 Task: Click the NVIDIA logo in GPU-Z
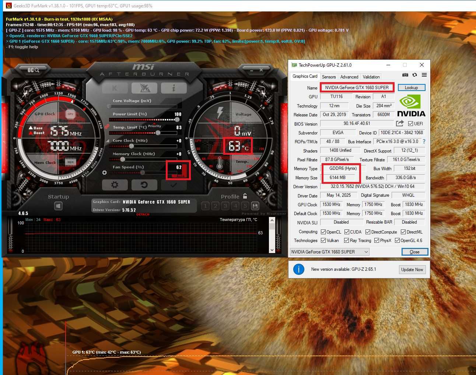(411, 106)
